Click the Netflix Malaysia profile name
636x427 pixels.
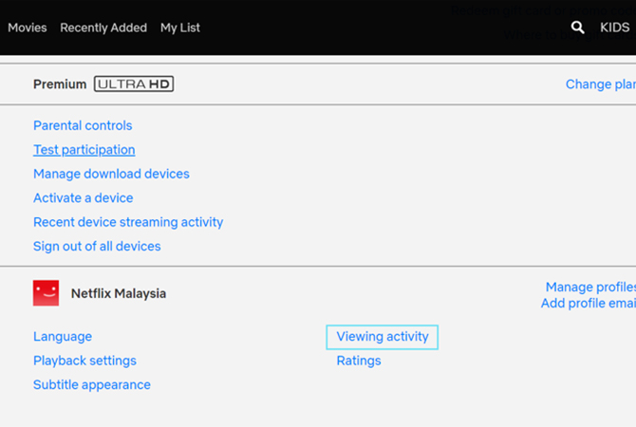tap(119, 293)
